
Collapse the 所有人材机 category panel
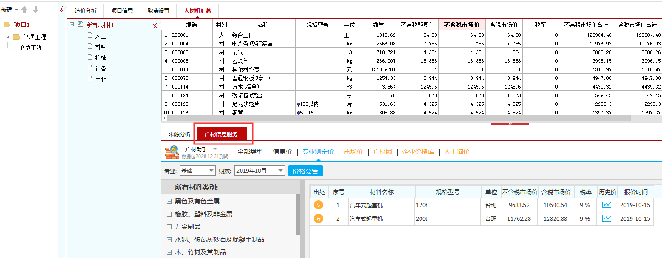point(154,25)
